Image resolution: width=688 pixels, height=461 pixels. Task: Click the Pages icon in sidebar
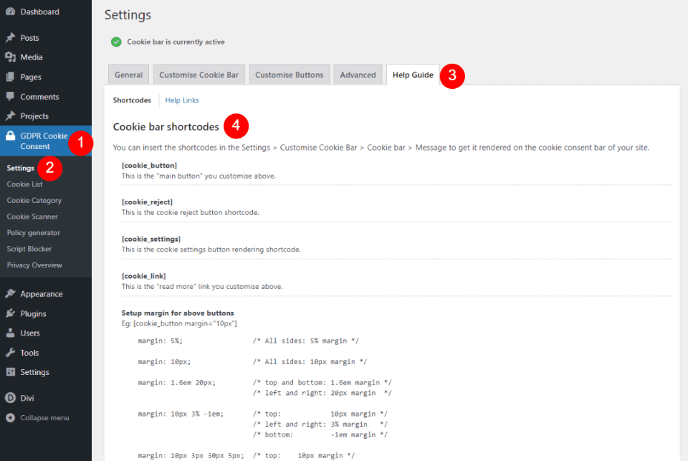click(x=10, y=77)
